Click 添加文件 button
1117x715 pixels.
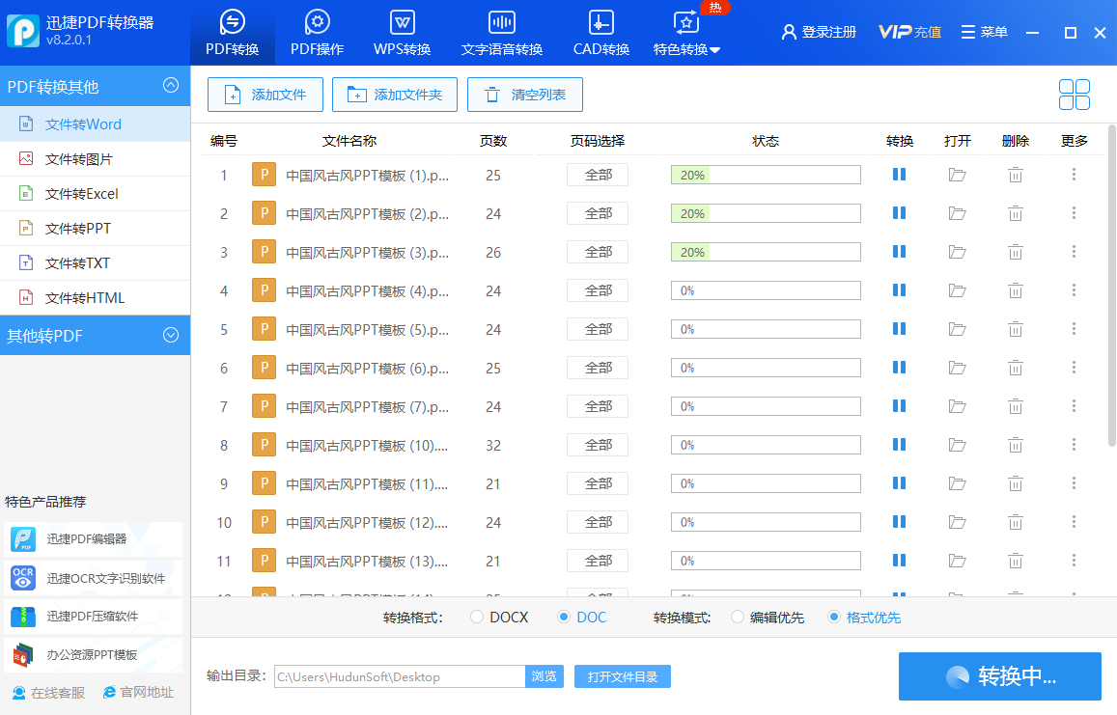coord(265,95)
